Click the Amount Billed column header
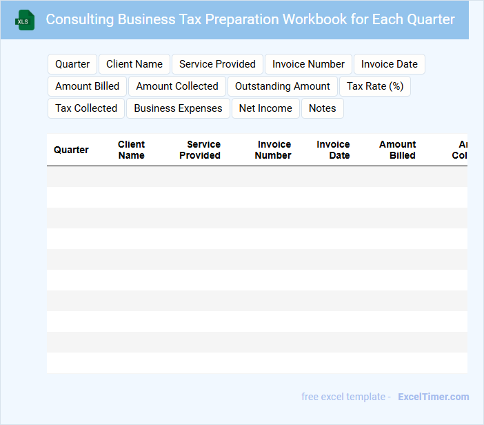 (397, 150)
